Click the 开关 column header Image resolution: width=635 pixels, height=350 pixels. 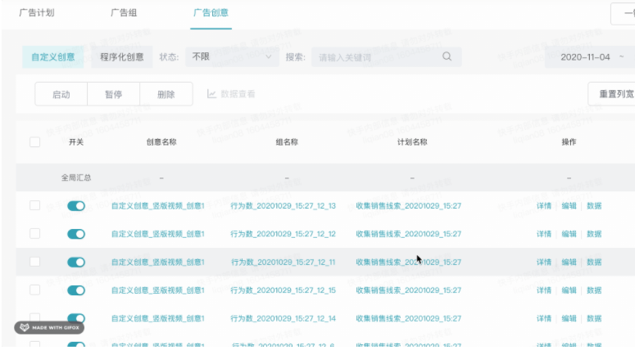76,141
